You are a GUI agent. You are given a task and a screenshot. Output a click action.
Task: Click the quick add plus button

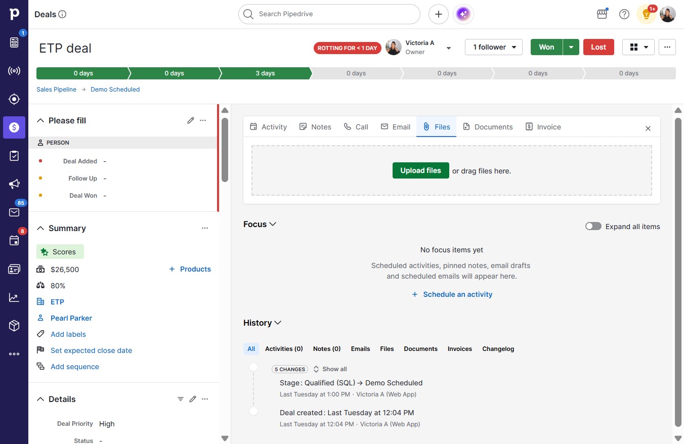point(439,14)
